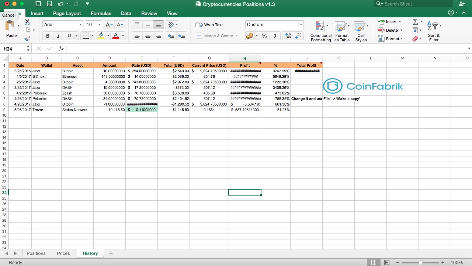The height and width of the screenshot is (266, 472).
Task: Click the AutoSum icon
Action: pyautogui.click(x=416, y=22)
